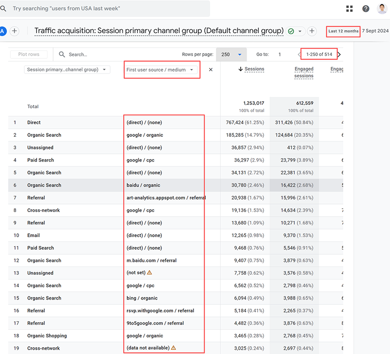This screenshot has height=354, width=390.
Task: Sort by Sessions column header
Action: click(x=251, y=69)
